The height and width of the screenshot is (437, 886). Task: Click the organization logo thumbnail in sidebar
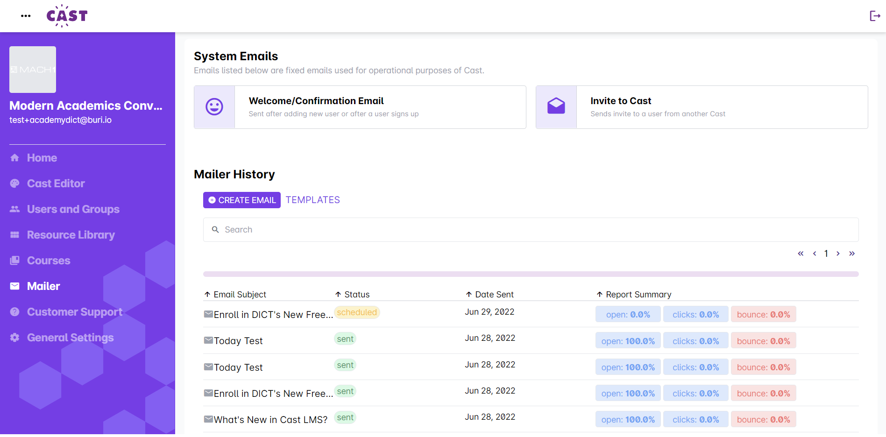(x=33, y=70)
